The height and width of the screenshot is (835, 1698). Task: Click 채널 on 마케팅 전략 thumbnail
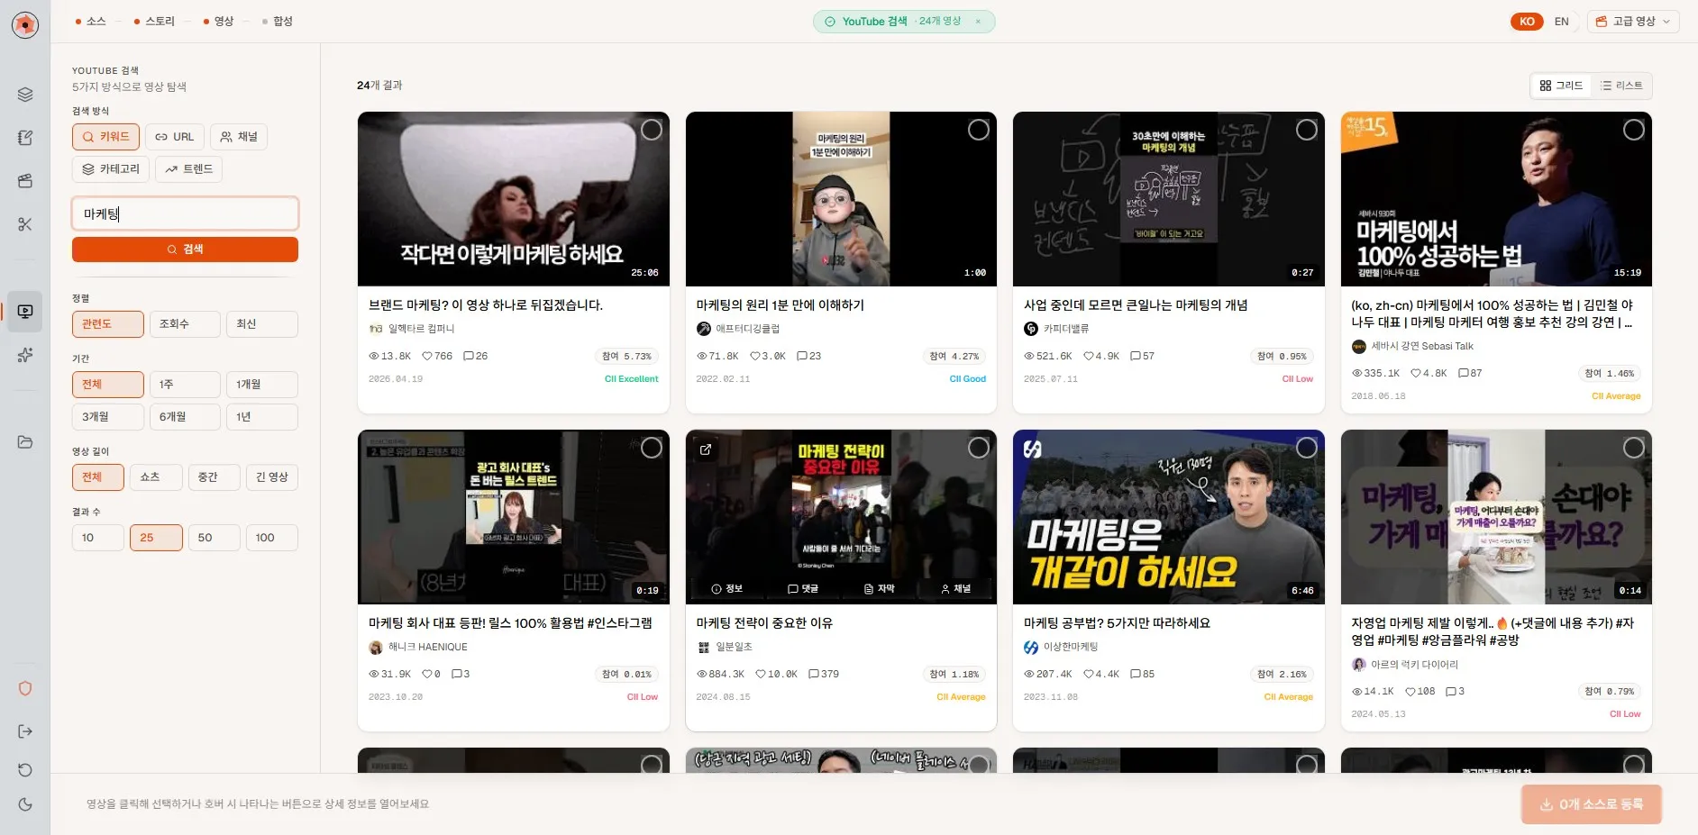pos(955,589)
